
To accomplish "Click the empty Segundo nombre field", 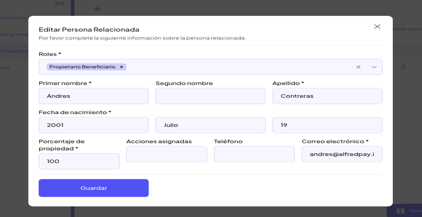I will click(x=211, y=96).
